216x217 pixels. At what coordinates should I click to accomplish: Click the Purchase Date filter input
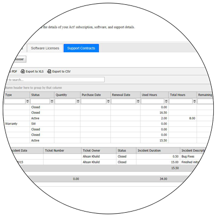point(93,101)
